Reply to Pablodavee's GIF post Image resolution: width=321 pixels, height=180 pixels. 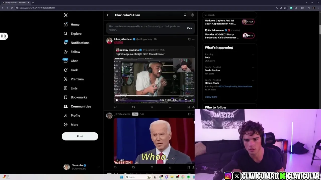tap(115, 167)
